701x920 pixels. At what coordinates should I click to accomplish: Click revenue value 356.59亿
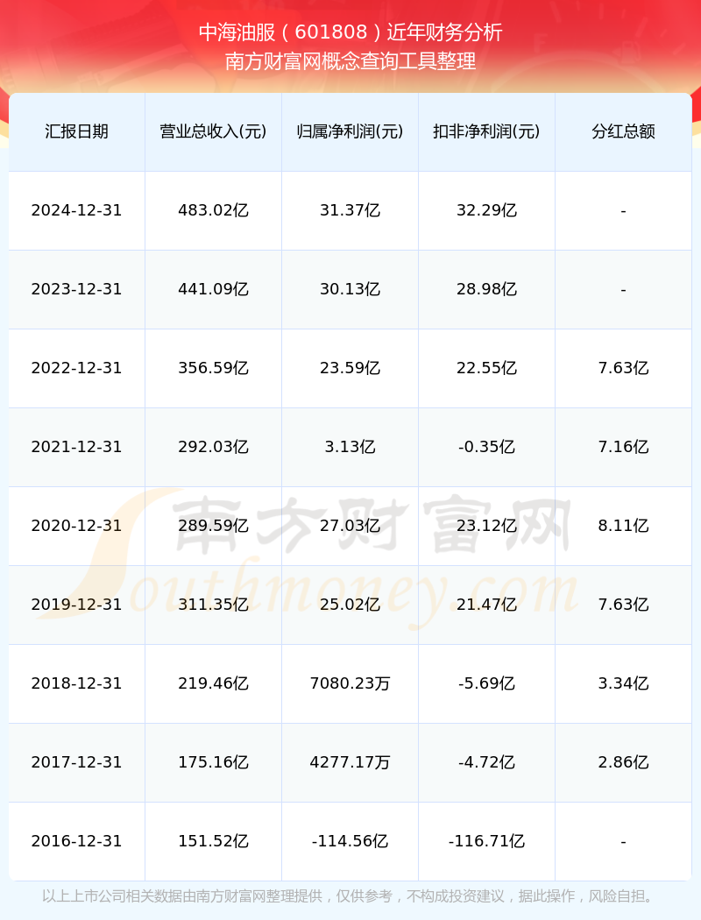point(214,368)
